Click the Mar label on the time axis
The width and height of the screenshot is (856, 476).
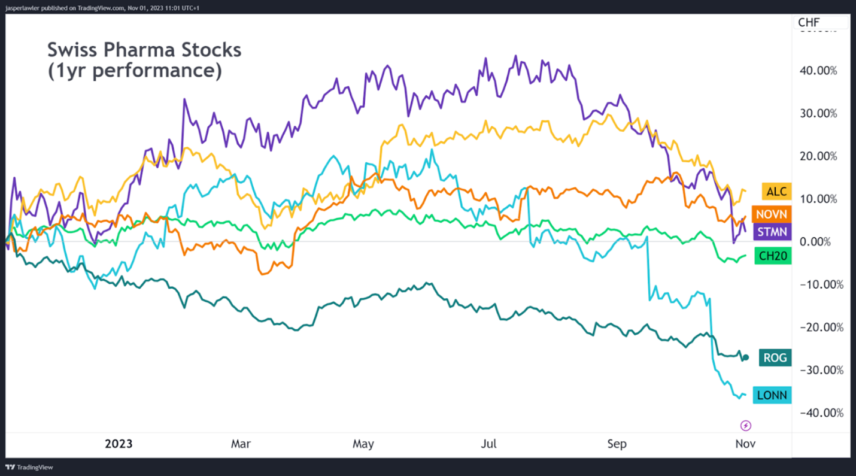(241, 444)
